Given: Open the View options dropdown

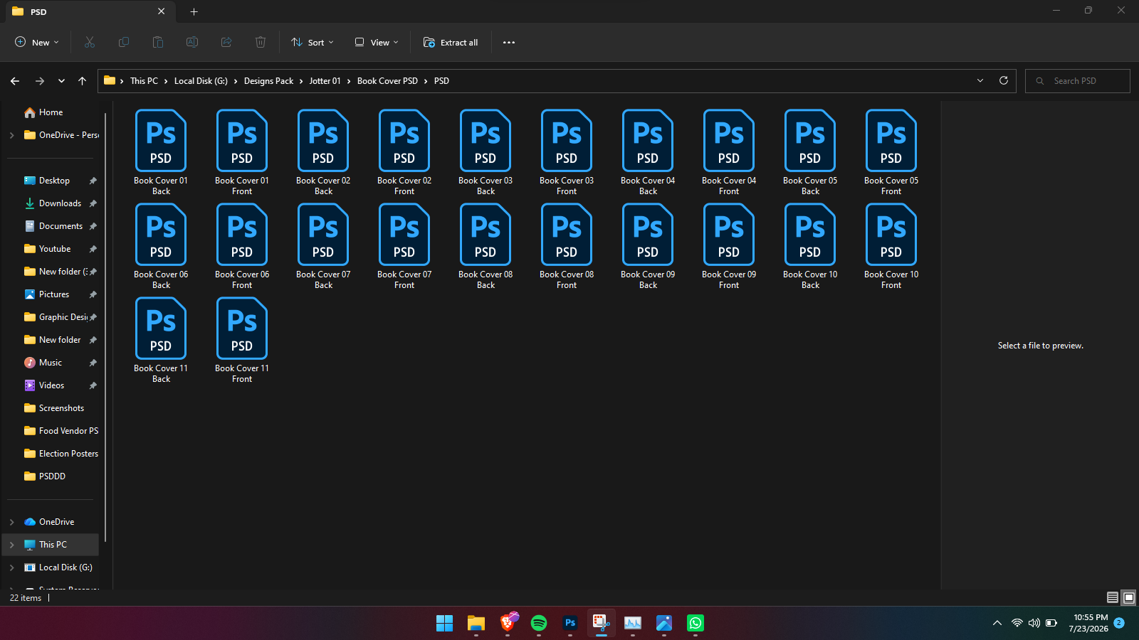Looking at the screenshot, I should click(377, 43).
